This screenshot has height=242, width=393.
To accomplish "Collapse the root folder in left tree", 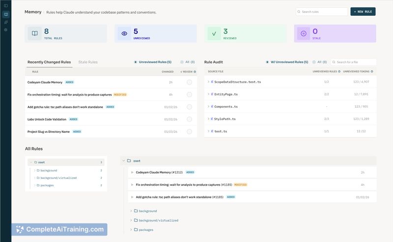I will click(31, 162).
